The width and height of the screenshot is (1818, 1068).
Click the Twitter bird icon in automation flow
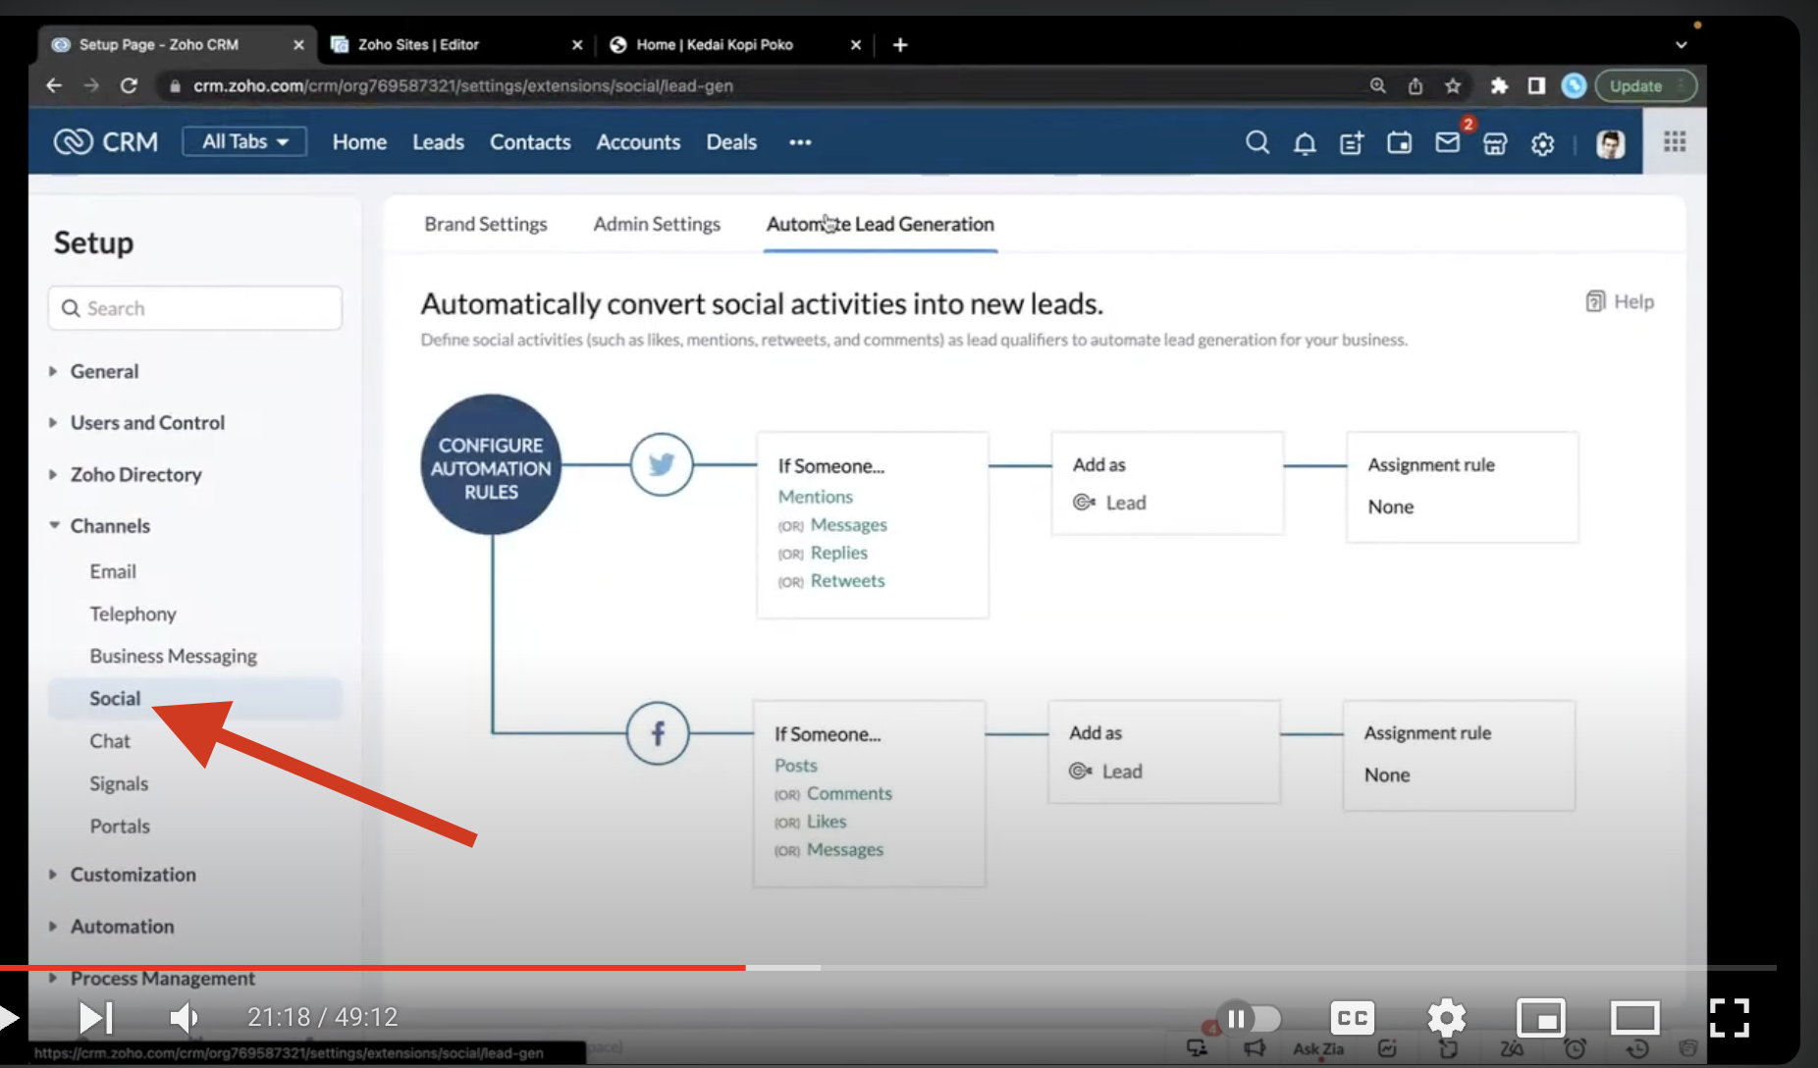tap(662, 464)
